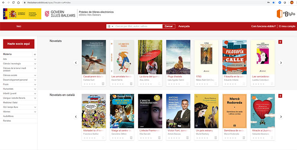The height and width of the screenshot is (150, 297).
Task: Click the ebook format icon on Filosofía en la calle card
Action: (x=244, y=83)
